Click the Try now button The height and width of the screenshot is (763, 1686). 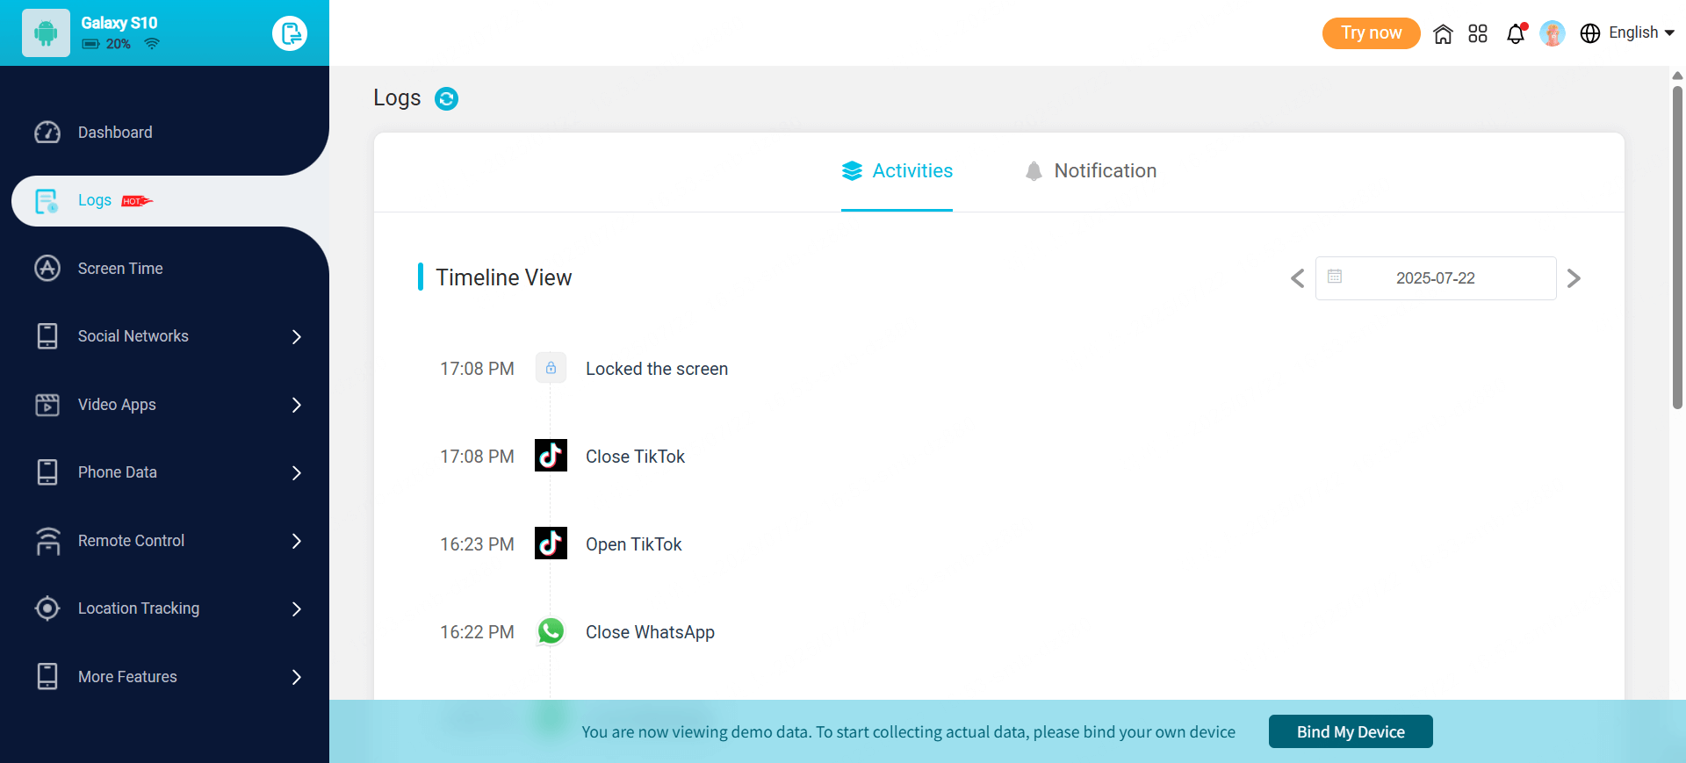pos(1371,33)
